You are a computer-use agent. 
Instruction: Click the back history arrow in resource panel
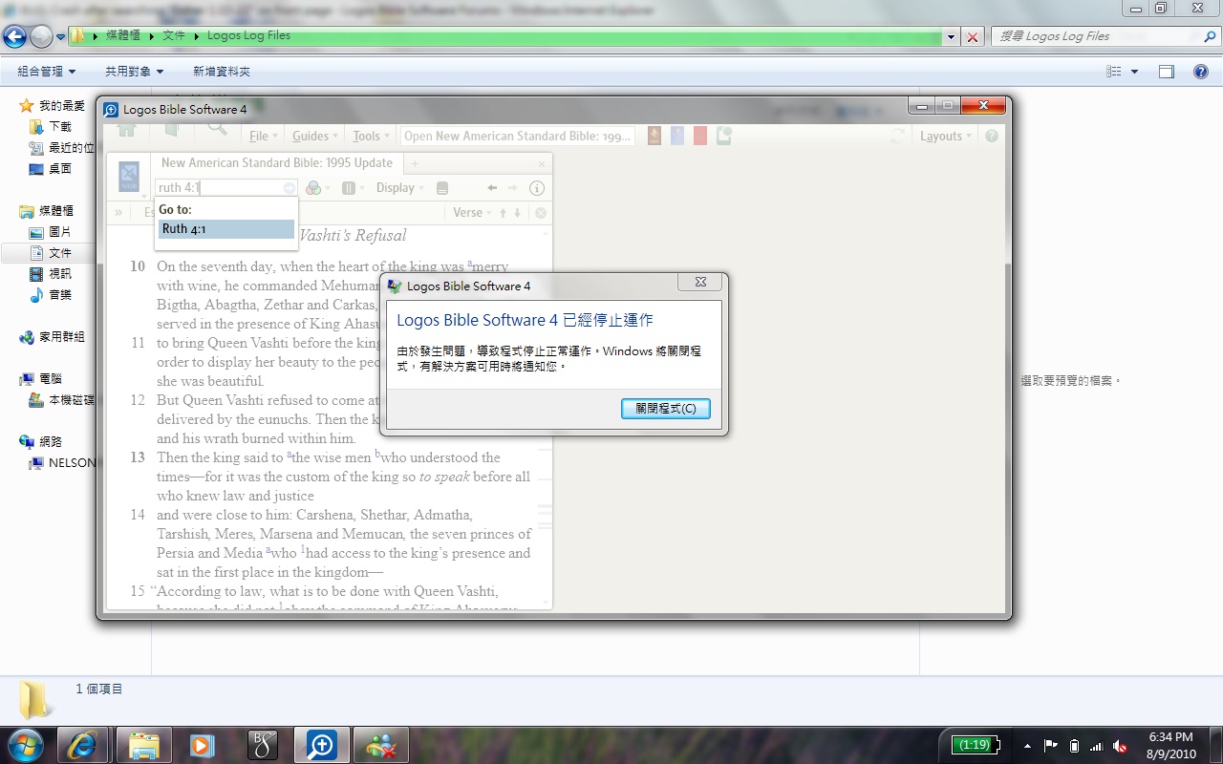pyautogui.click(x=492, y=188)
